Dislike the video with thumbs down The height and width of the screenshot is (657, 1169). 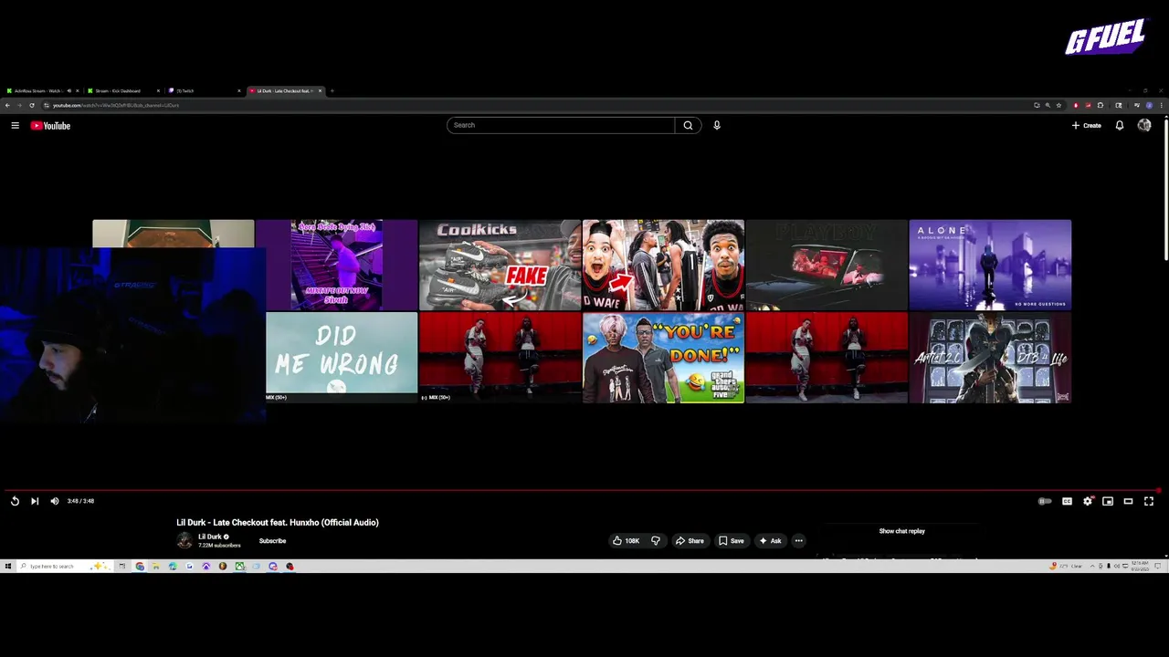tap(656, 541)
